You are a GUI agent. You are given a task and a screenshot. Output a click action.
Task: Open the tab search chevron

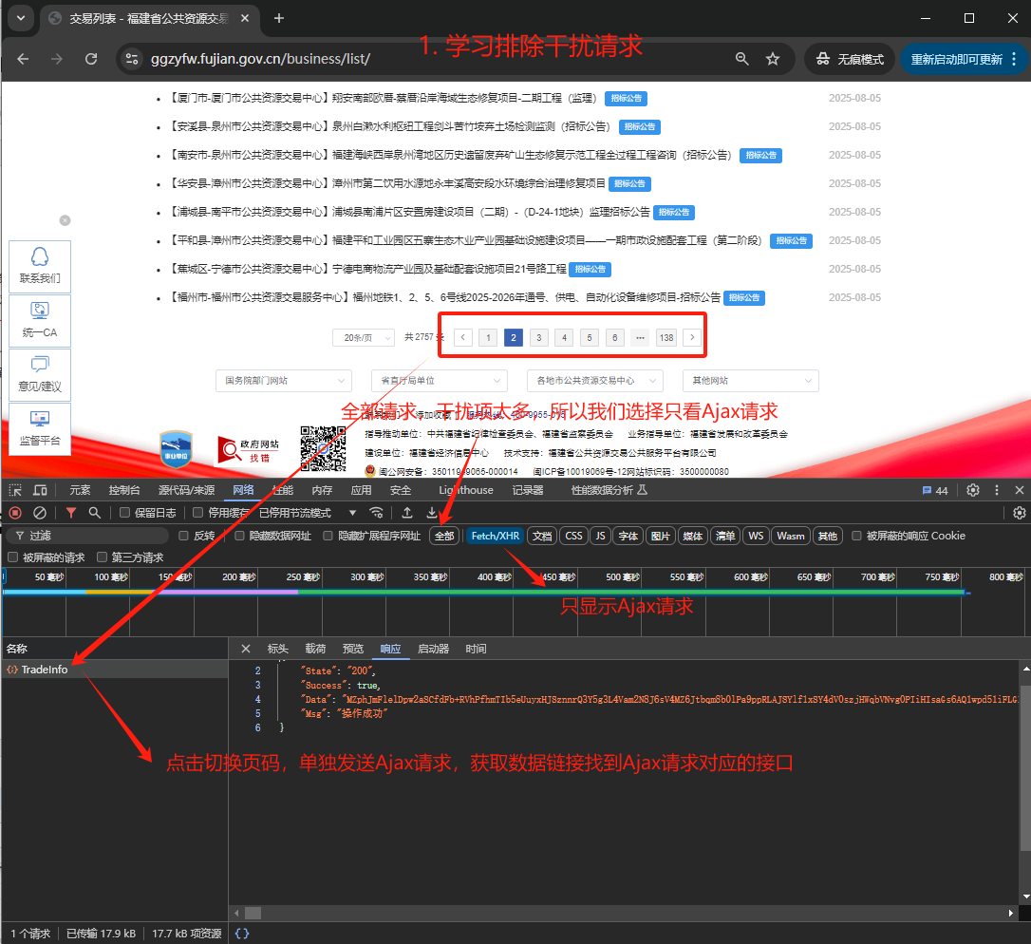coord(20,18)
